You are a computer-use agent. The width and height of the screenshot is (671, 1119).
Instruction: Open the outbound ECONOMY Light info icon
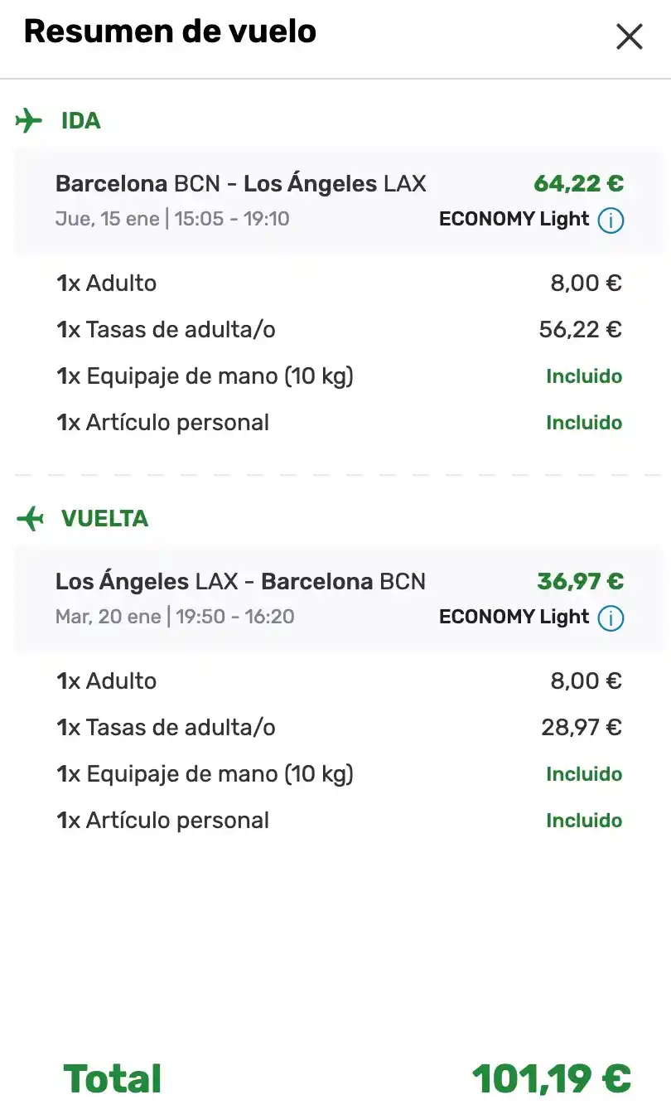point(611,220)
